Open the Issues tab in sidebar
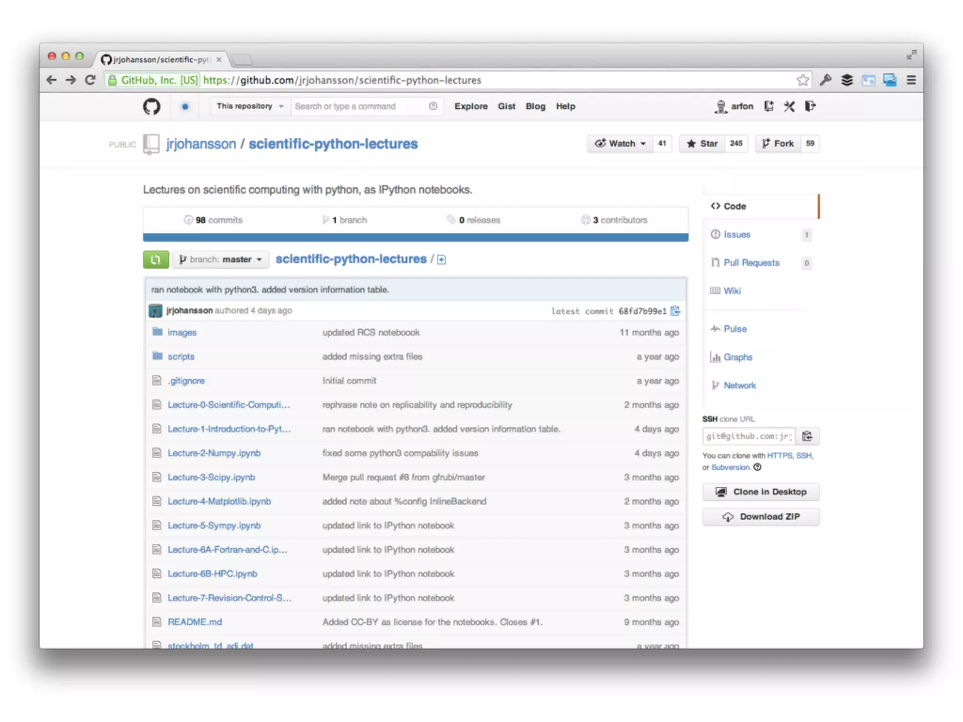This screenshot has height=722, width=963. pos(737,235)
